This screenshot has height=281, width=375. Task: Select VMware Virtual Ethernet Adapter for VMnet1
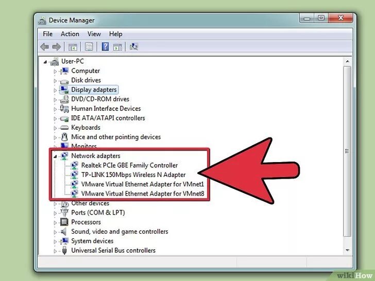click(143, 184)
